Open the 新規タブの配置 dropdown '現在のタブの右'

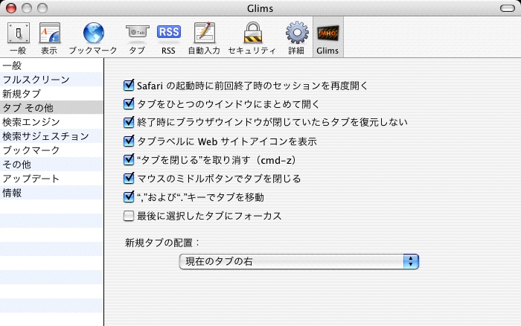298,261
